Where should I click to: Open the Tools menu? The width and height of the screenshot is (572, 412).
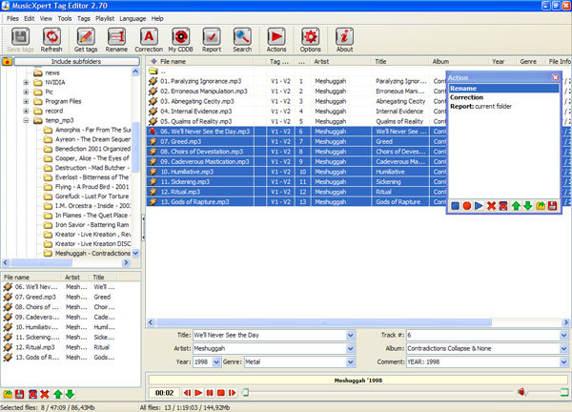(65, 18)
